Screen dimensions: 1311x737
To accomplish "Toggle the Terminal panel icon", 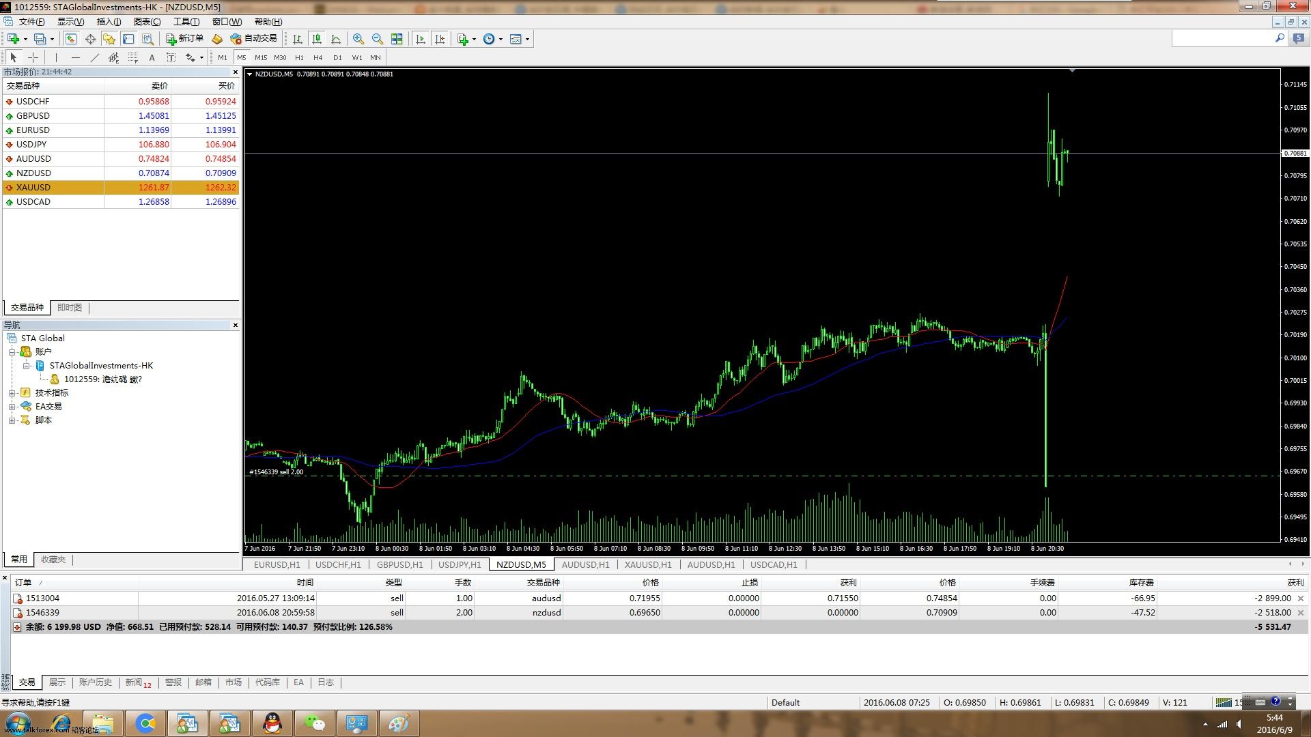I will click(x=128, y=39).
